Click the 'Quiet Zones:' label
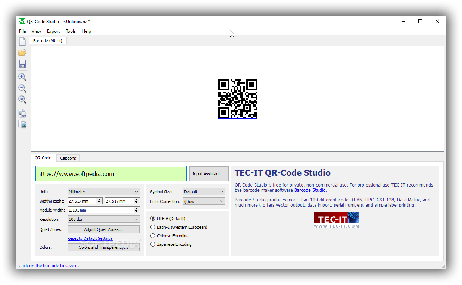This screenshot has width=462, height=285. (51, 229)
